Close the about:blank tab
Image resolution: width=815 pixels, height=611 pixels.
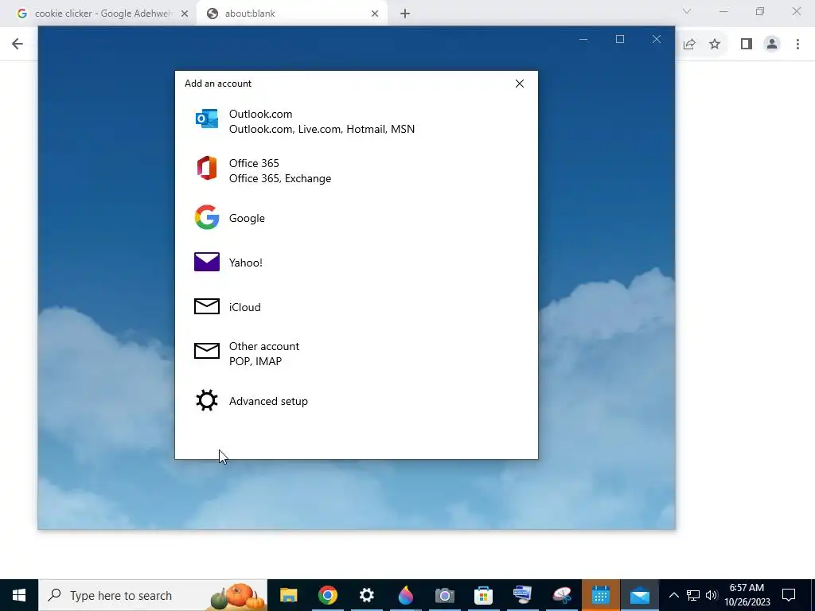pyautogui.click(x=375, y=14)
